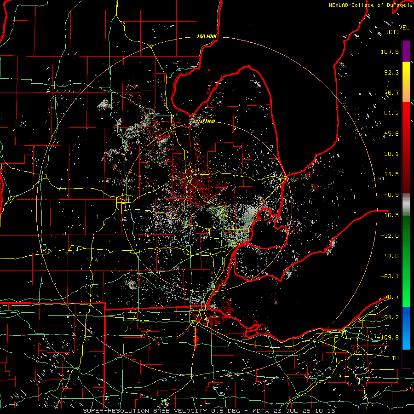Click the -16.5 scale value
Image resolution: width=414 pixels, height=414 pixels.
[390, 215]
